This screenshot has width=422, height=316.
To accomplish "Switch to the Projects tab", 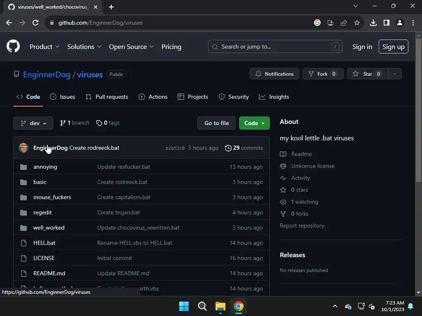I will (193, 97).
